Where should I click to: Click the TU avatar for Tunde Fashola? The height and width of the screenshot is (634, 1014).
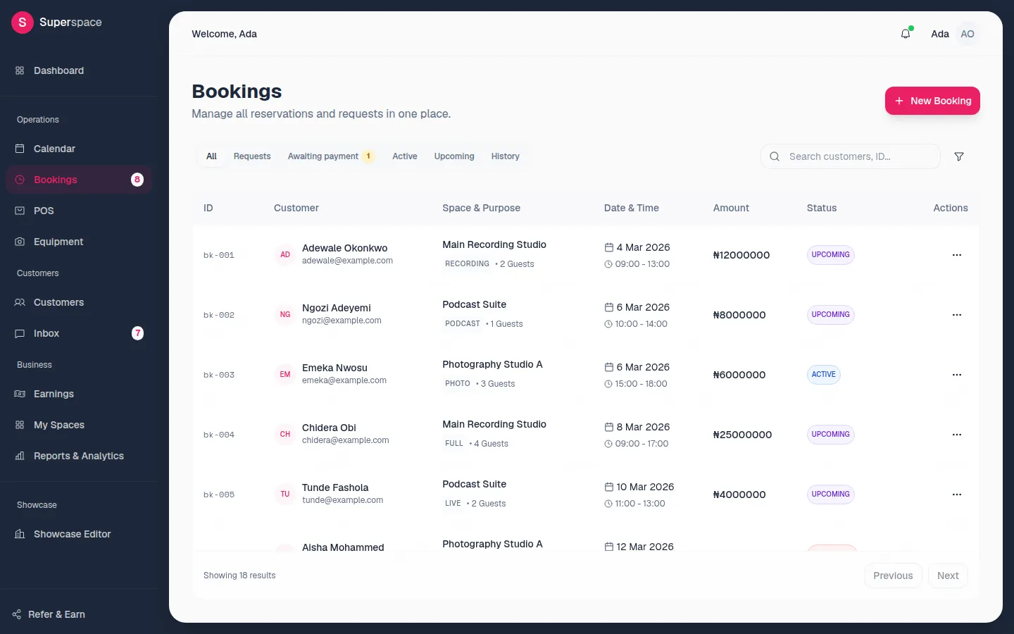pyautogui.click(x=285, y=495)
